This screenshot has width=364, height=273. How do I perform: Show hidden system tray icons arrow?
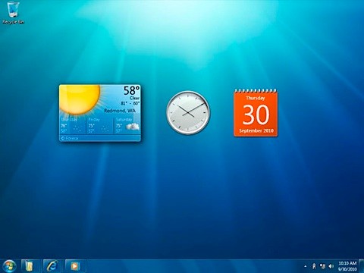[x=306, y=266]
